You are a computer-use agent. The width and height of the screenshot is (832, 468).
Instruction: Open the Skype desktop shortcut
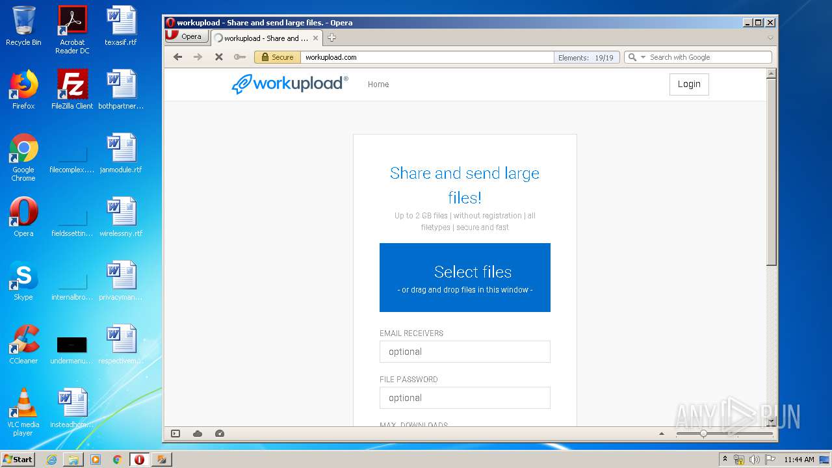point(23,281)
